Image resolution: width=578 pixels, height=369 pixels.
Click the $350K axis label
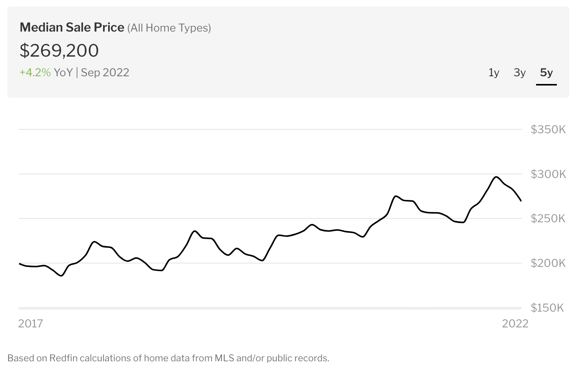point(548,129)
